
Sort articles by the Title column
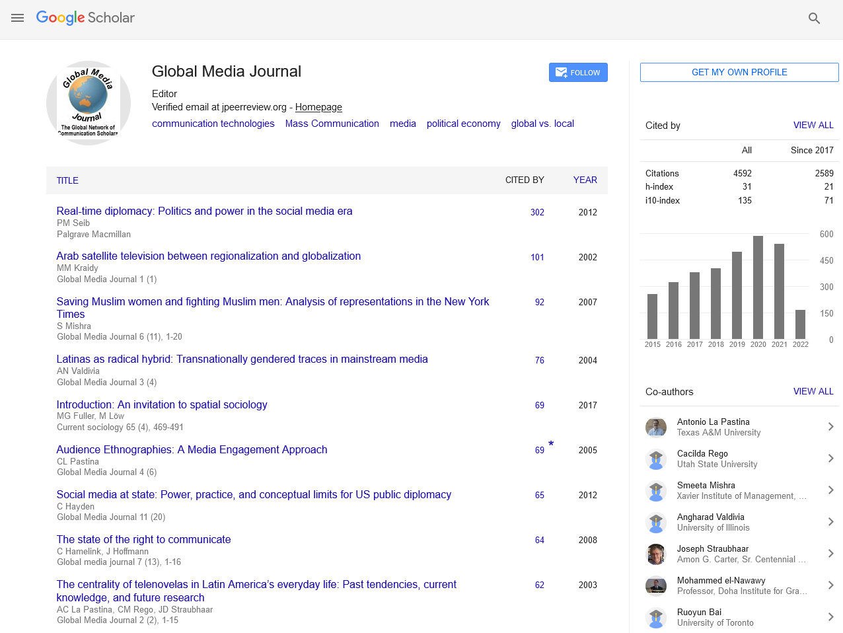[67, 180]
